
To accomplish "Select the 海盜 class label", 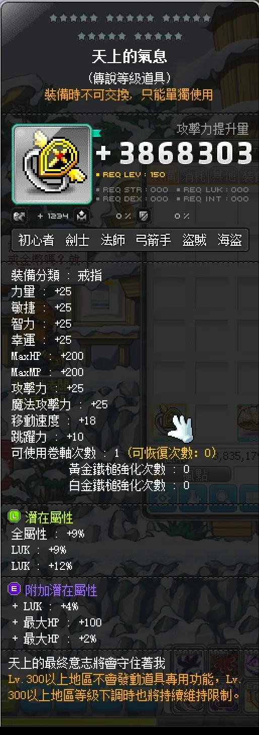I will click(230, 240).
